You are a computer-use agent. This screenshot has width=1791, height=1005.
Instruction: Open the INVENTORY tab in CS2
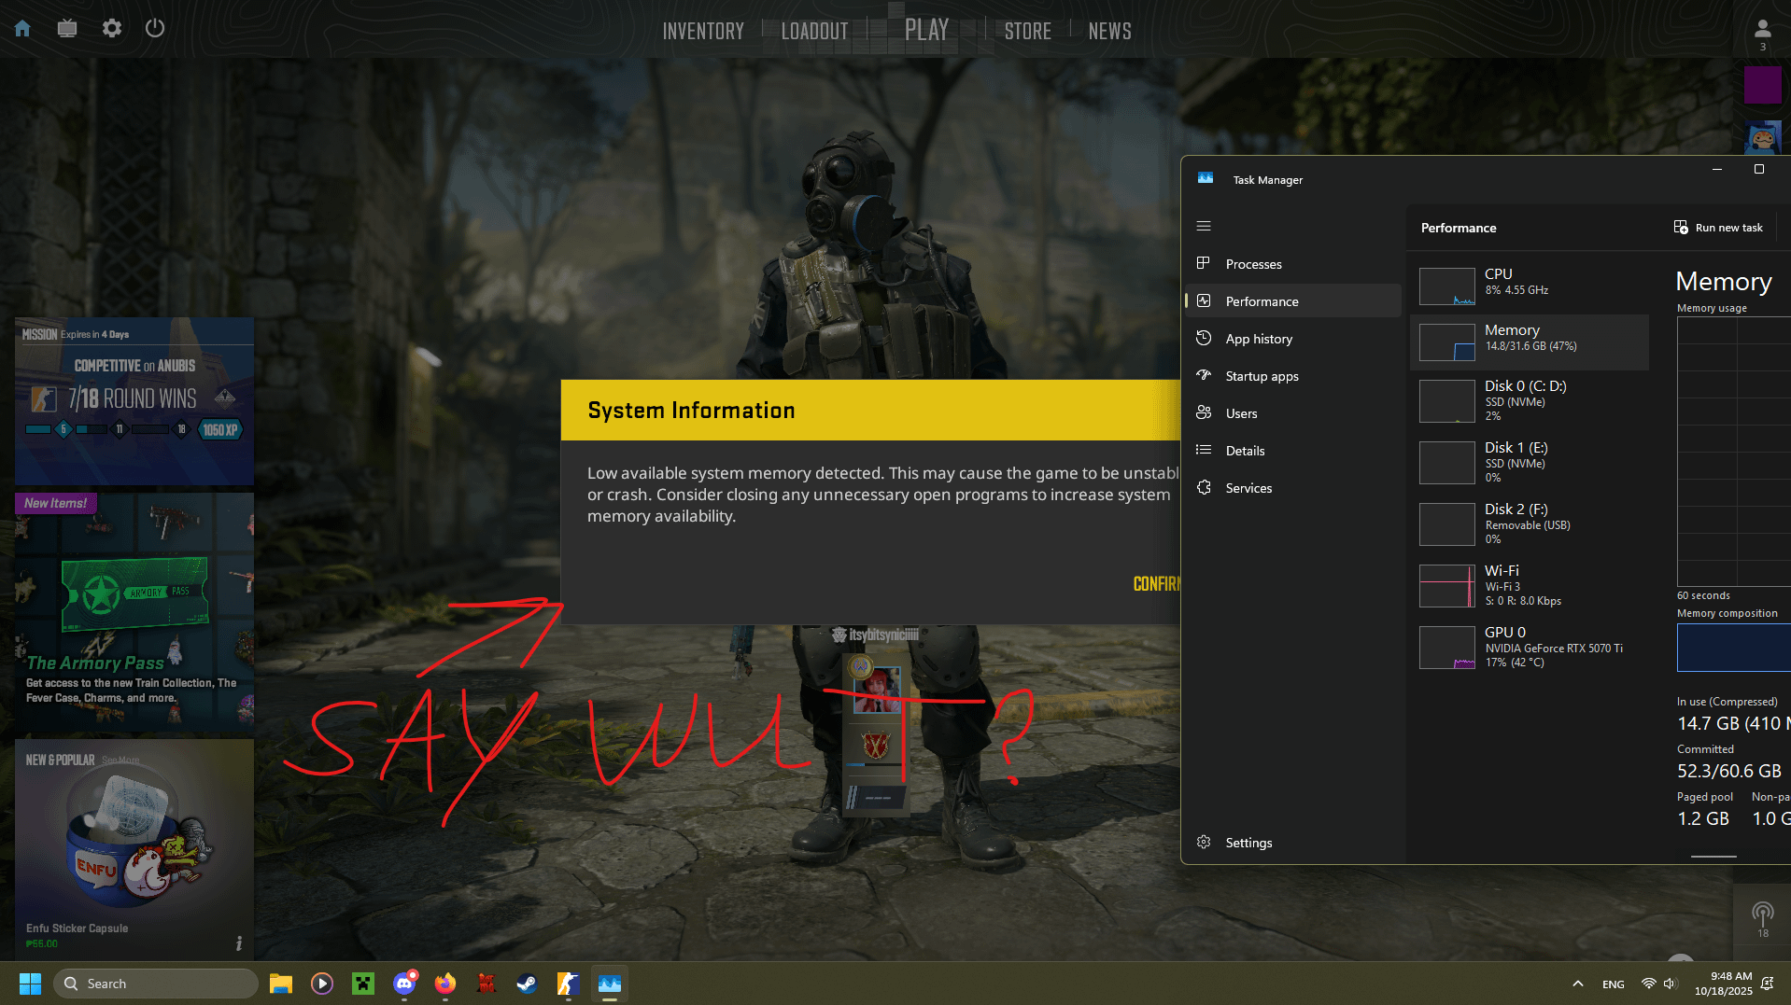(703, 31)
